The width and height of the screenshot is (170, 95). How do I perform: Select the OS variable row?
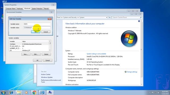29,50
